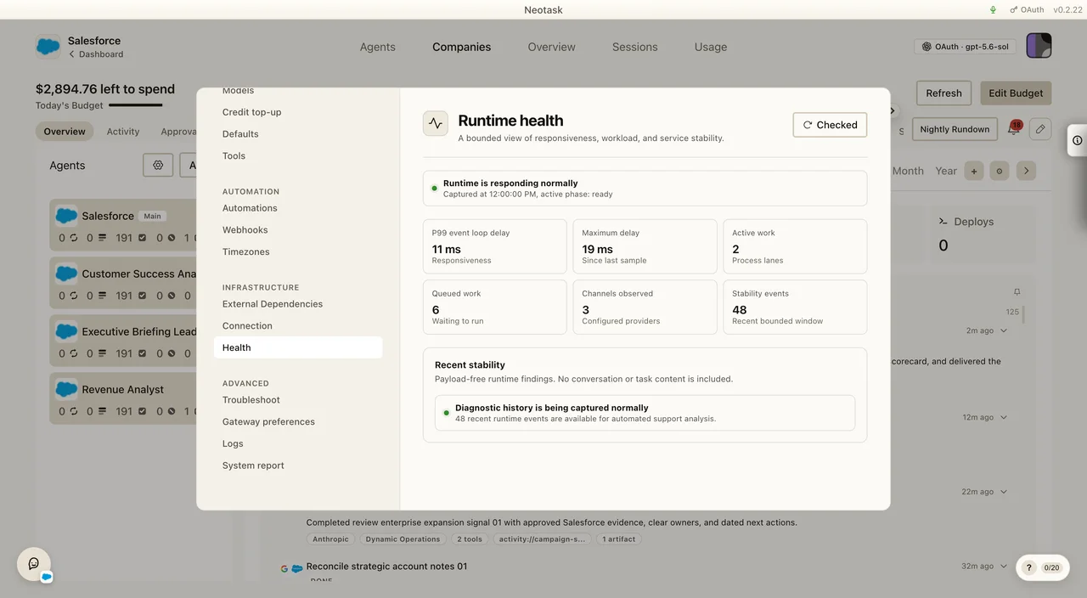
Task: Open the chat bubble icon bottom left
Action: click(34, 564)
